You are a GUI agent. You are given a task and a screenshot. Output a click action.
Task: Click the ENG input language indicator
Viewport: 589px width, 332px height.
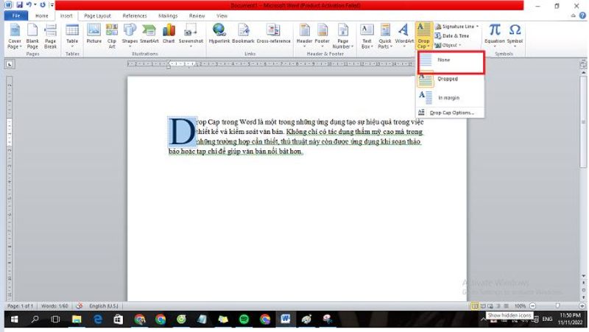point(547,319)
